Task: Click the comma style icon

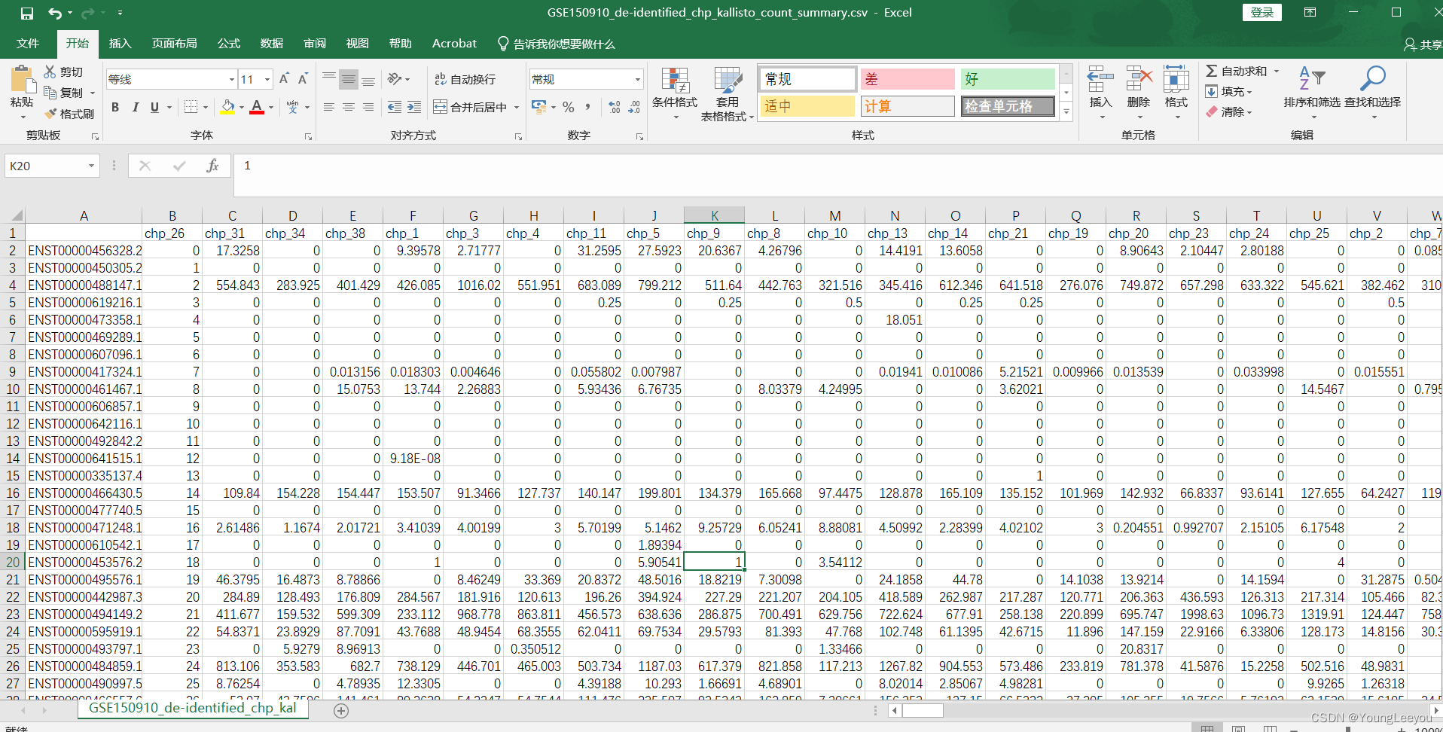Action: [587, 107]
